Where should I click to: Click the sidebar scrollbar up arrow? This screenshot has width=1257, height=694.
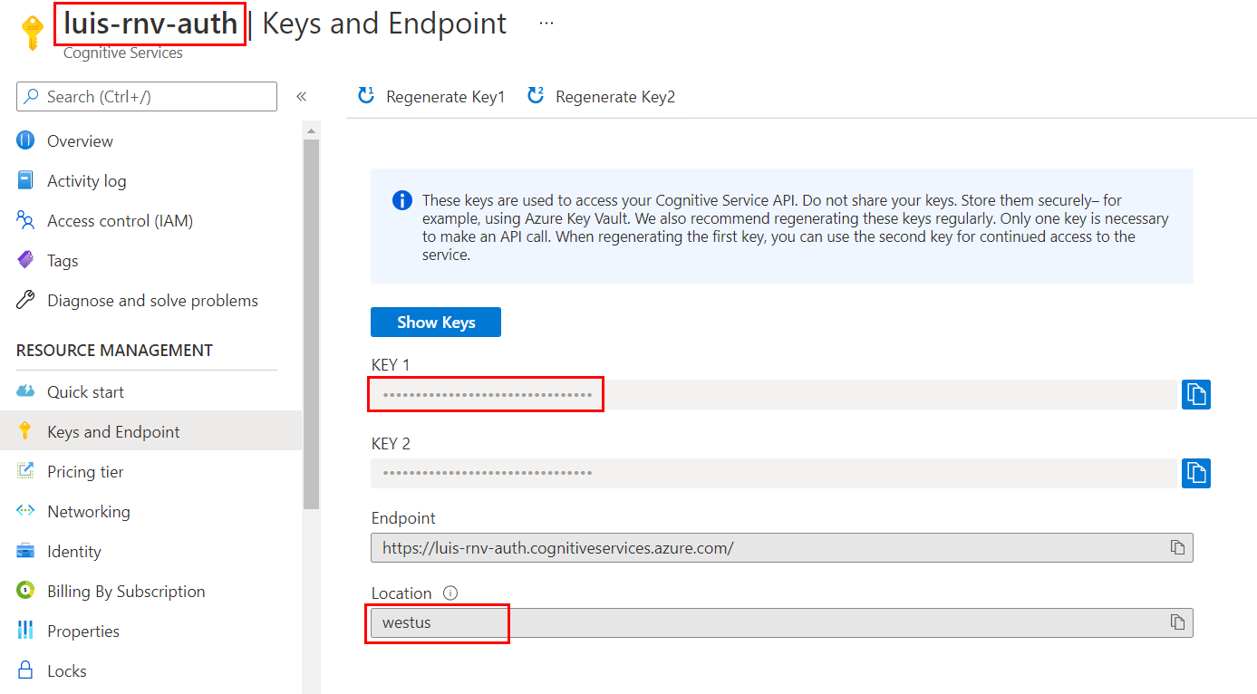(x=312, y=131)
